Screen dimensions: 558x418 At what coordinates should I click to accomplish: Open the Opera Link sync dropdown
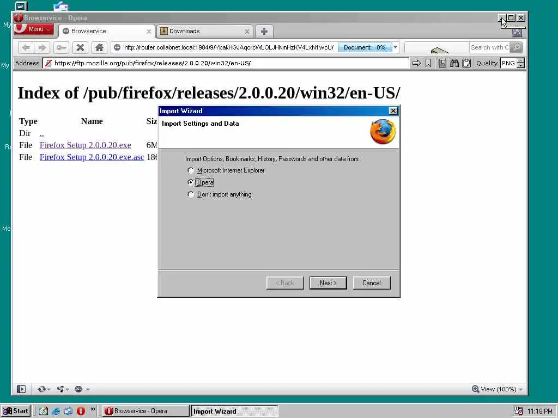44,389
